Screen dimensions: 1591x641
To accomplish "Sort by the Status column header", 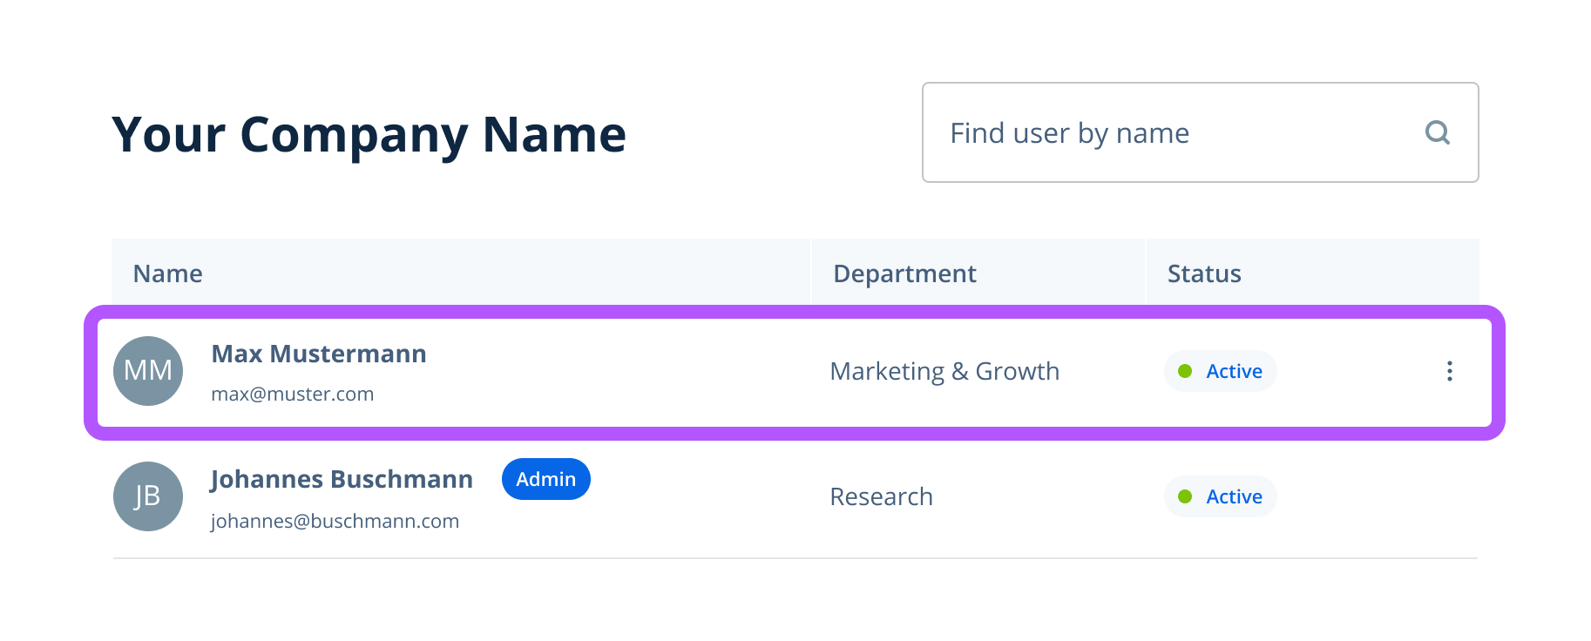I will (1204, 273).
